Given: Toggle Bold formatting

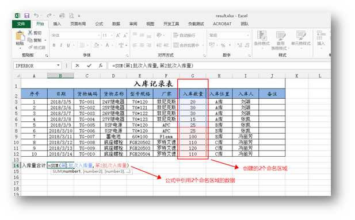Looking at the screenshot, I should [x=54, y=45].
